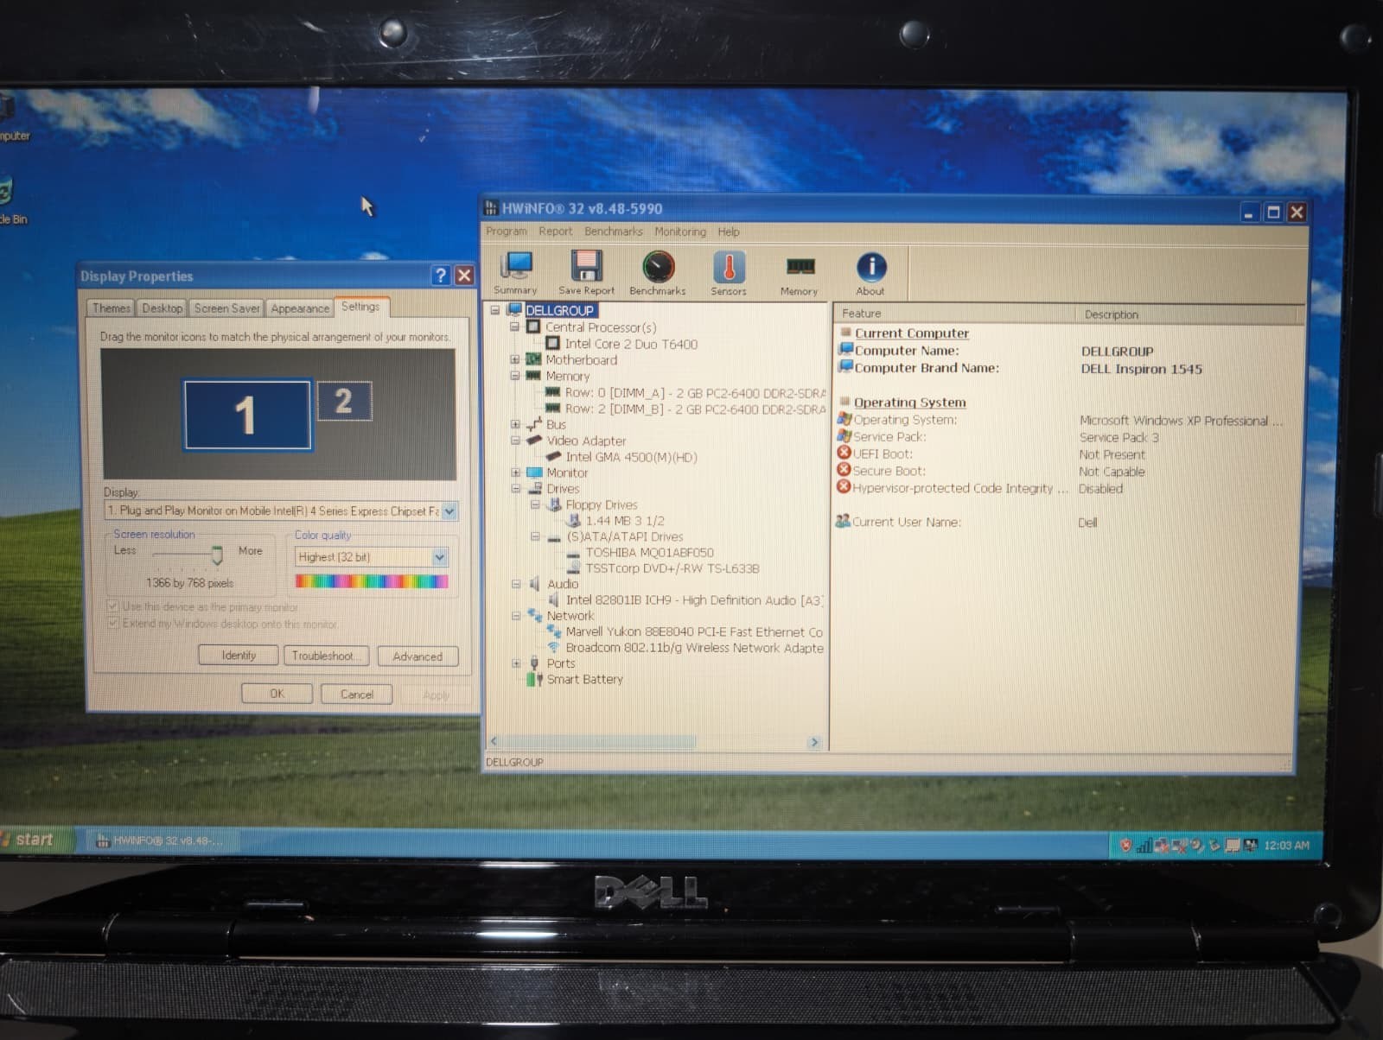This screenshot has width=1383, height=1040.
Task: Open the Recycle Bin desktop icon
Action: tap(9, 200)
